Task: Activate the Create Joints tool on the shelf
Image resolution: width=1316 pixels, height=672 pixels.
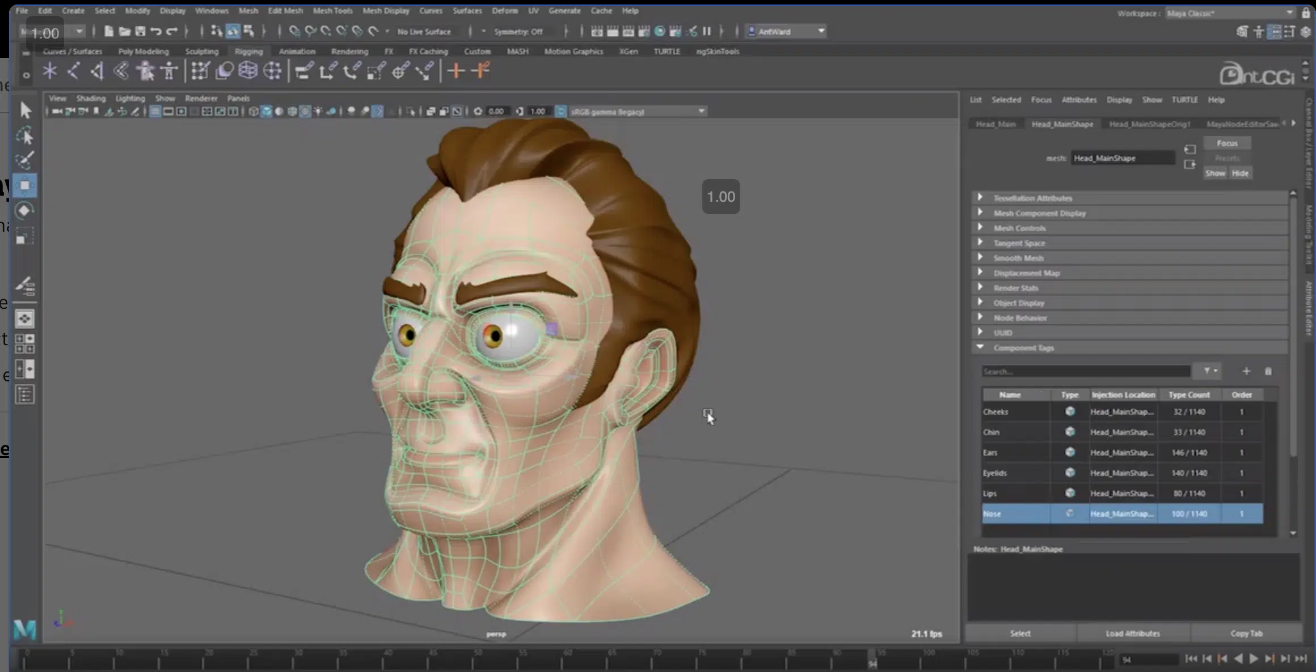Action: (x=50, y=70)
